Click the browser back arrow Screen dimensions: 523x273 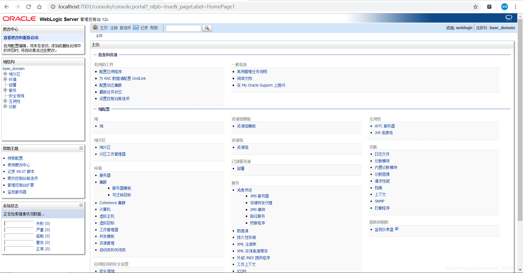coord(7,7)
